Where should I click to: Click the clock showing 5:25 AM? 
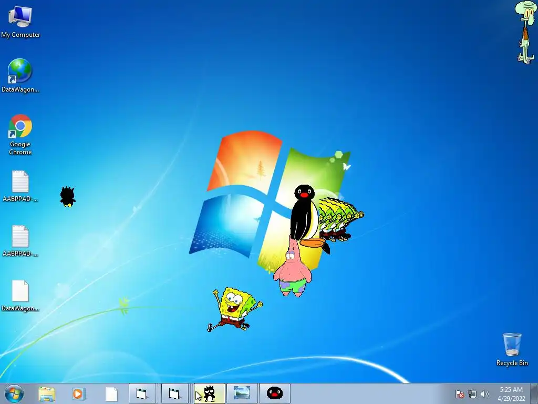[511, 394]
